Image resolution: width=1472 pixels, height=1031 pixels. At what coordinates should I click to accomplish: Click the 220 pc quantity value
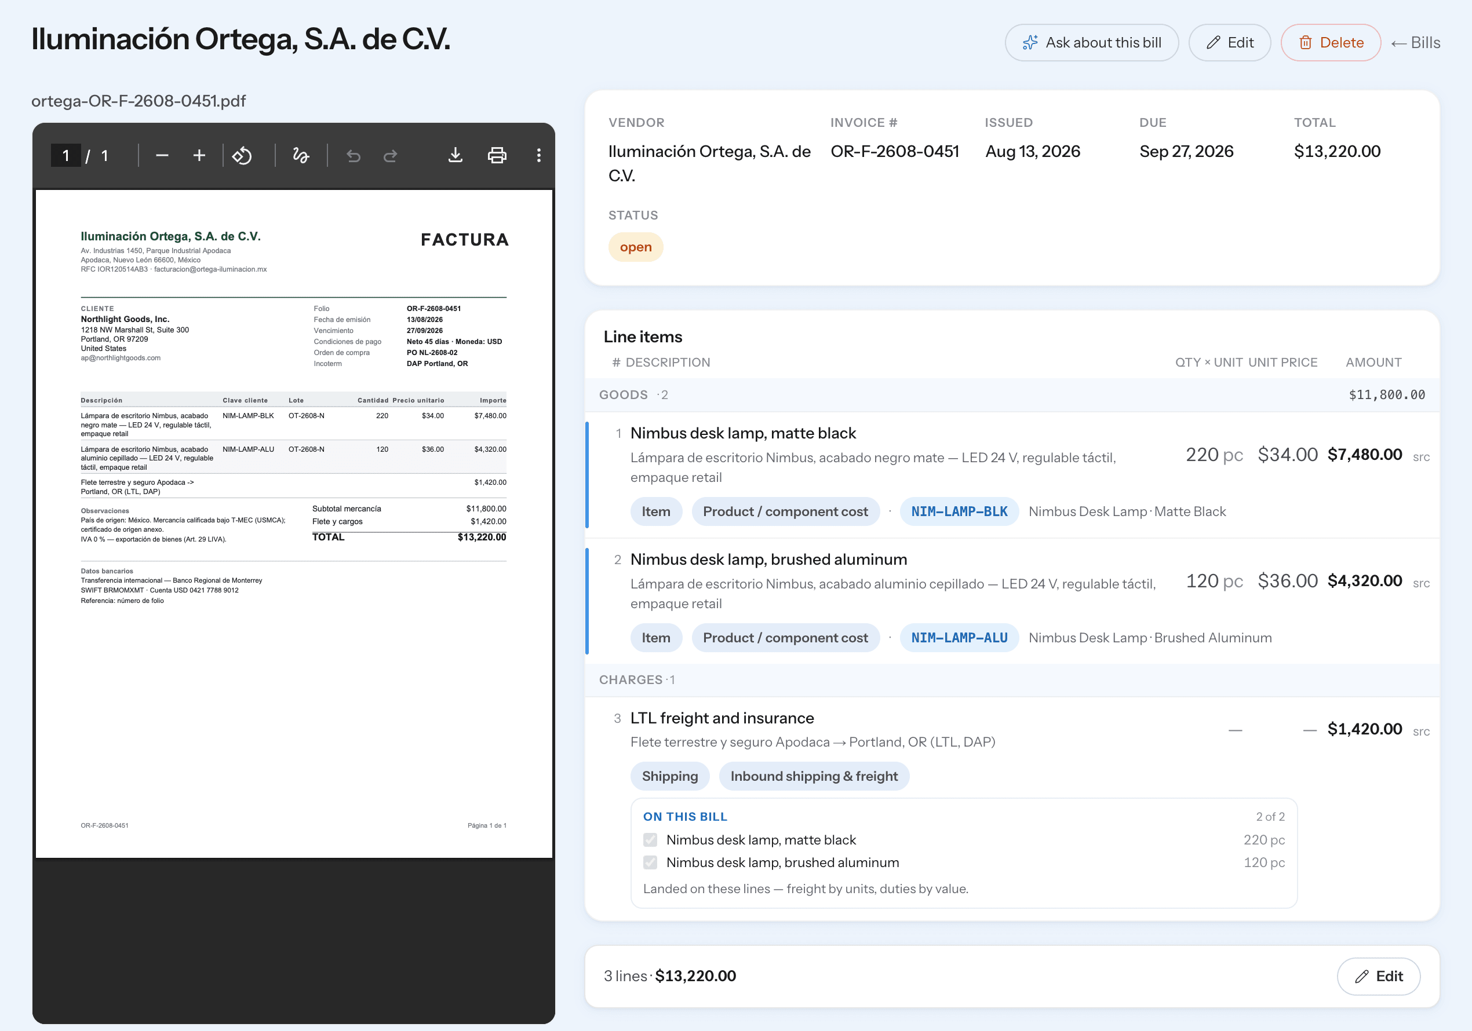click(x=1214, y=455)
